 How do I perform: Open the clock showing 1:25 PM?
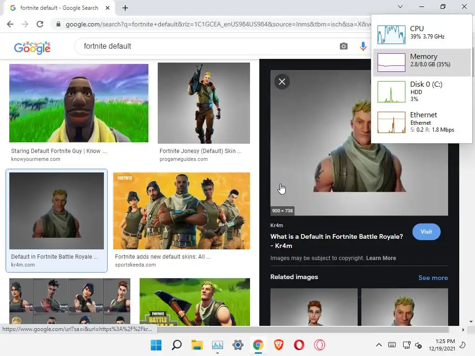click(x=442, y=345)
